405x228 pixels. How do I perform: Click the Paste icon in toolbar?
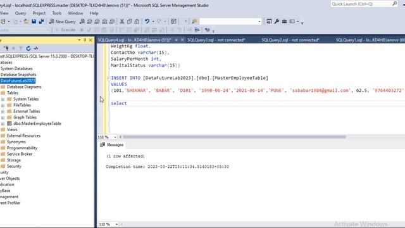coord(137,22)
